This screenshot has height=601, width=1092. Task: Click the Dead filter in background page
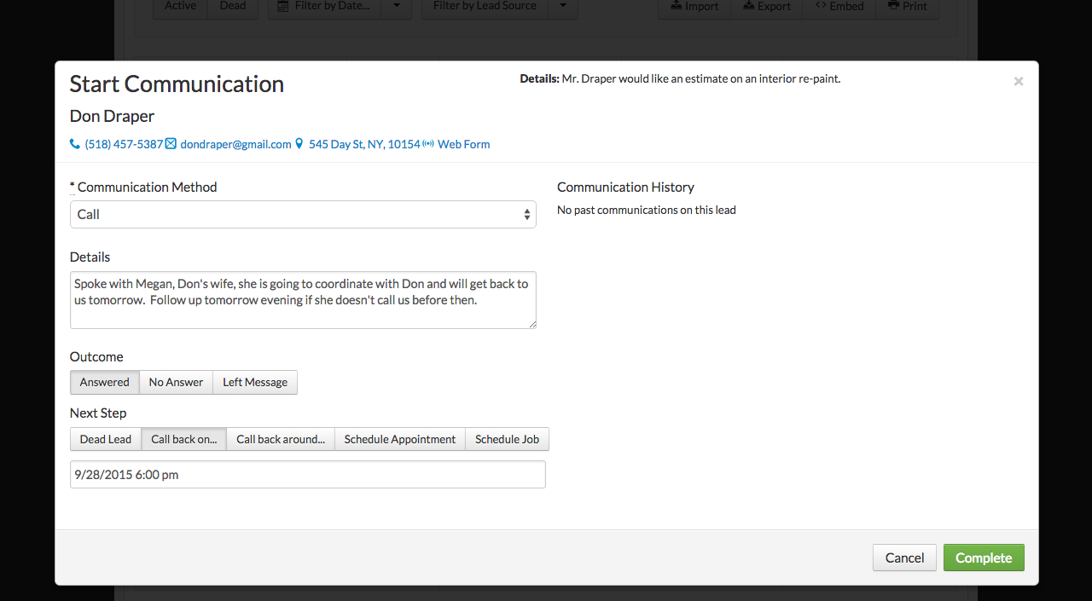click(232, 7)
